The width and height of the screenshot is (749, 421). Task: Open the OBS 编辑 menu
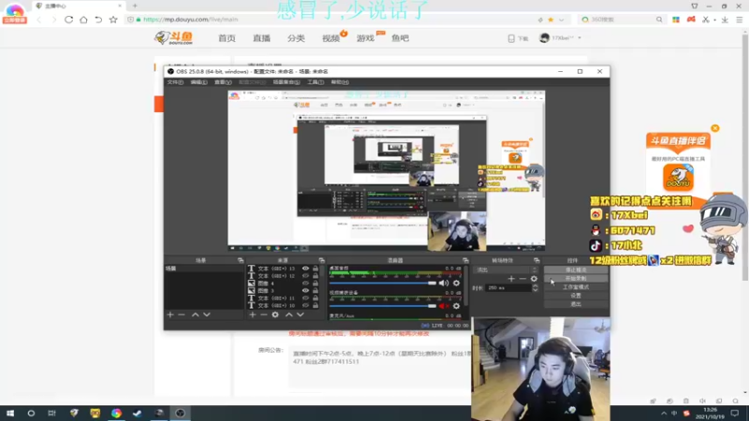(198, 82)
